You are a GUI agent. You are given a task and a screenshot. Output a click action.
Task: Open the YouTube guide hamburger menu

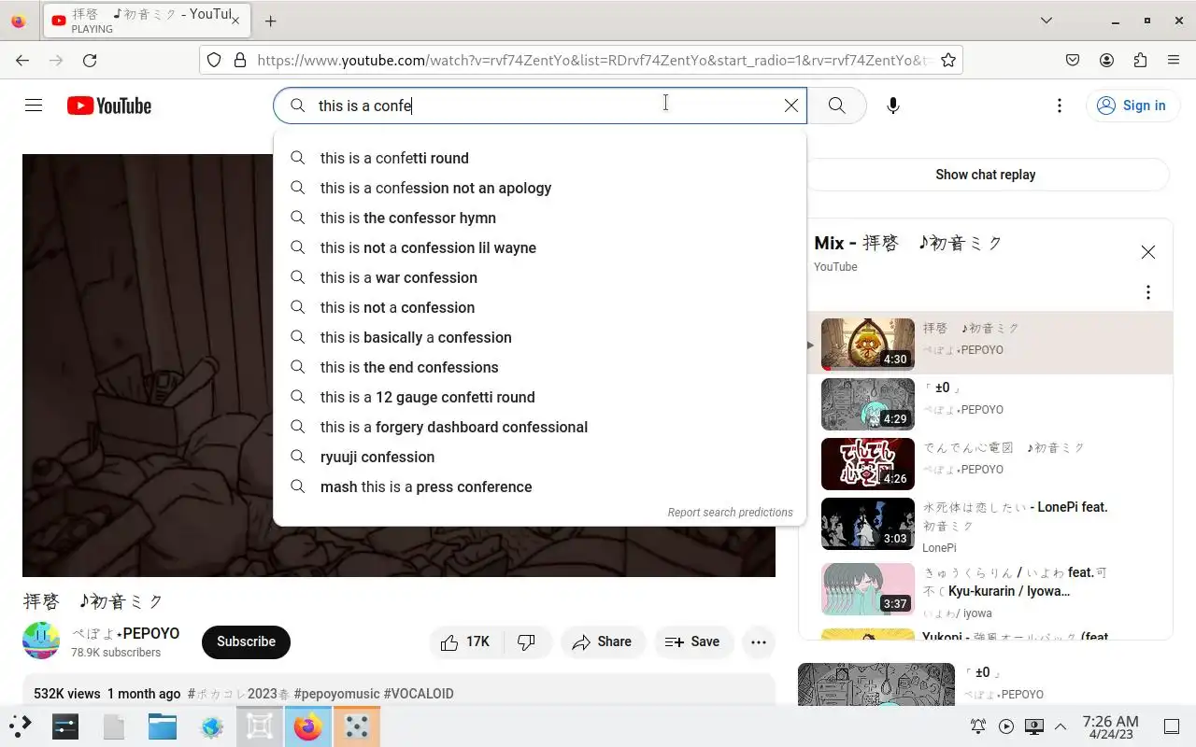click(x=34, y=106)
